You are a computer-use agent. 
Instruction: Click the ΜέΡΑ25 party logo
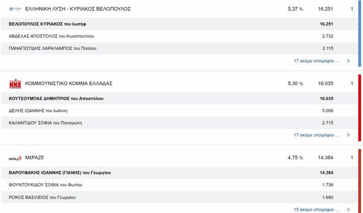pos(15,158)
